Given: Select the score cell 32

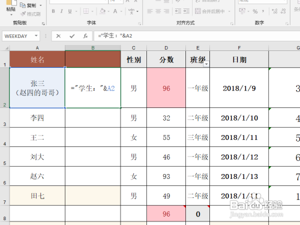Looking at the screenshot, I should 166,118.
